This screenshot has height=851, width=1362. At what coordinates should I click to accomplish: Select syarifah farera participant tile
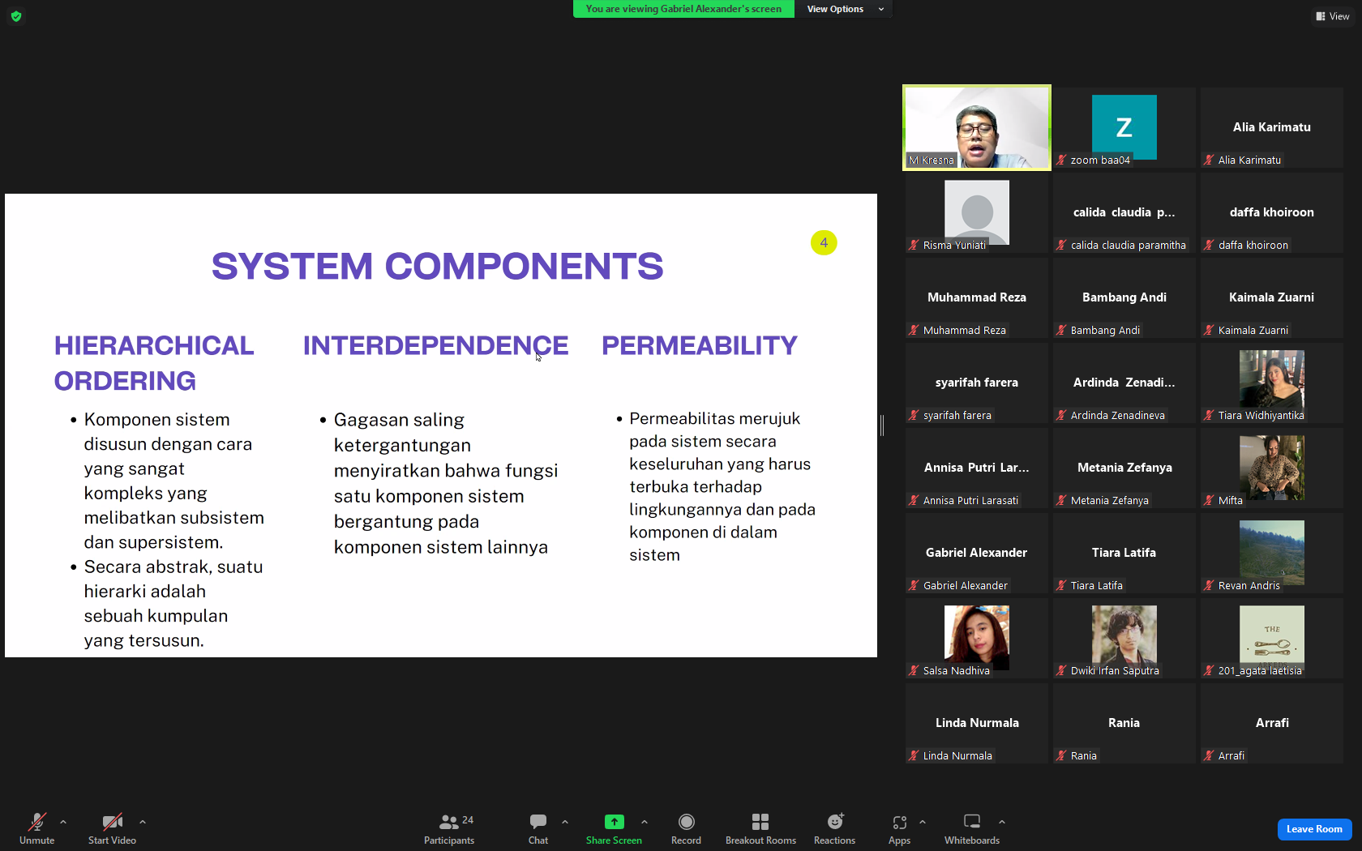coord(976,383)
